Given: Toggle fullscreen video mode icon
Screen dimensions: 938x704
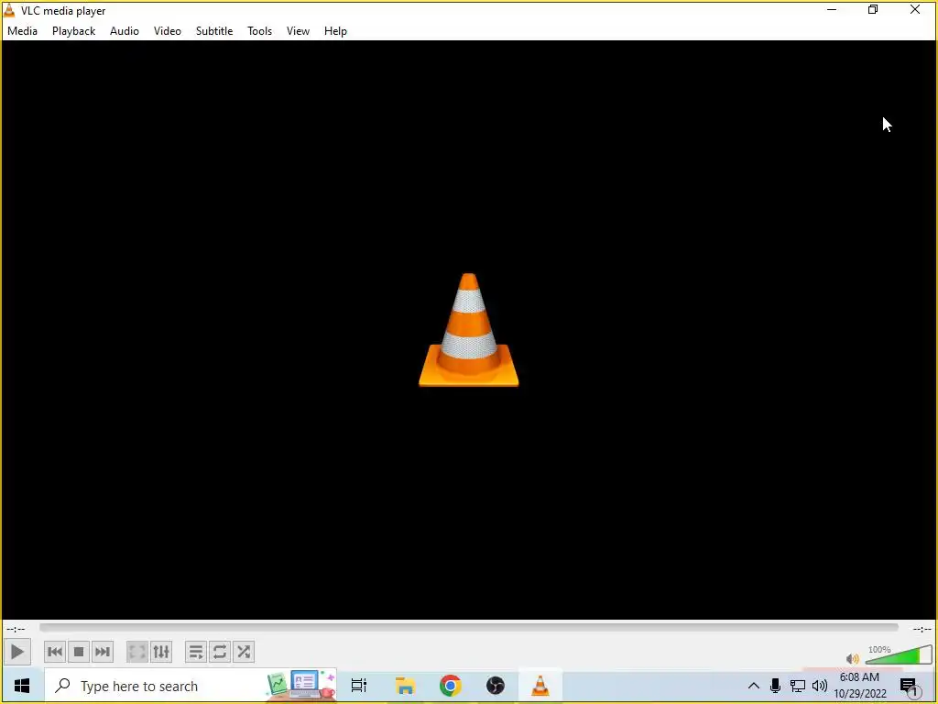Looking at the screenshot, I should click(x=137, y=652).
